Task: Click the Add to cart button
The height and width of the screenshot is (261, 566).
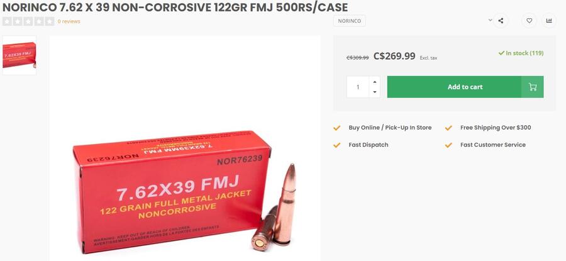Action: coord(465,87)
